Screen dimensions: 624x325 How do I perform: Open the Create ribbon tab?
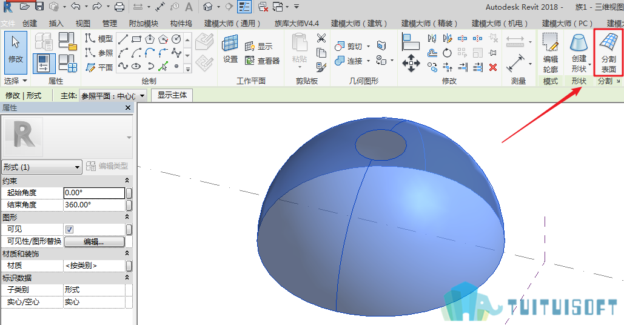[x=30, y=24]
